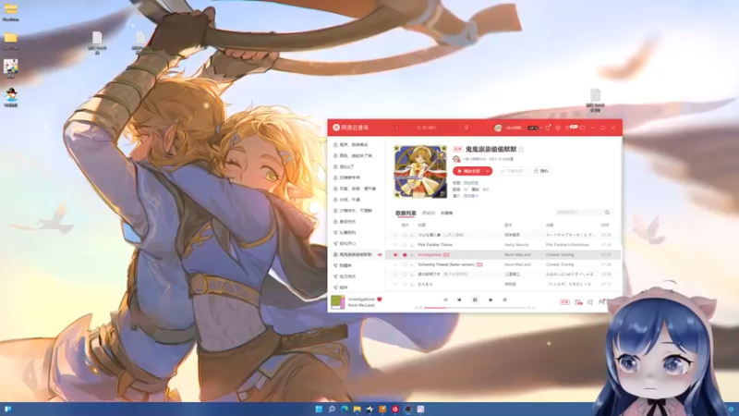Edit the playlist title with pencil icon
The width and height of the screenshot is (739, 416).
pos(521,150)
